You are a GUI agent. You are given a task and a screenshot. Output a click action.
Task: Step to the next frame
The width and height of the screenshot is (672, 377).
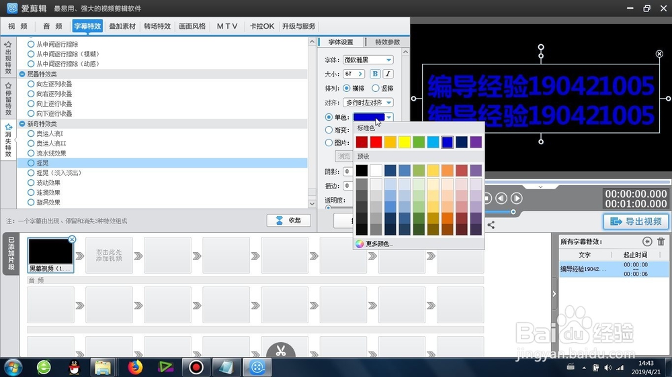click(516, 198)
